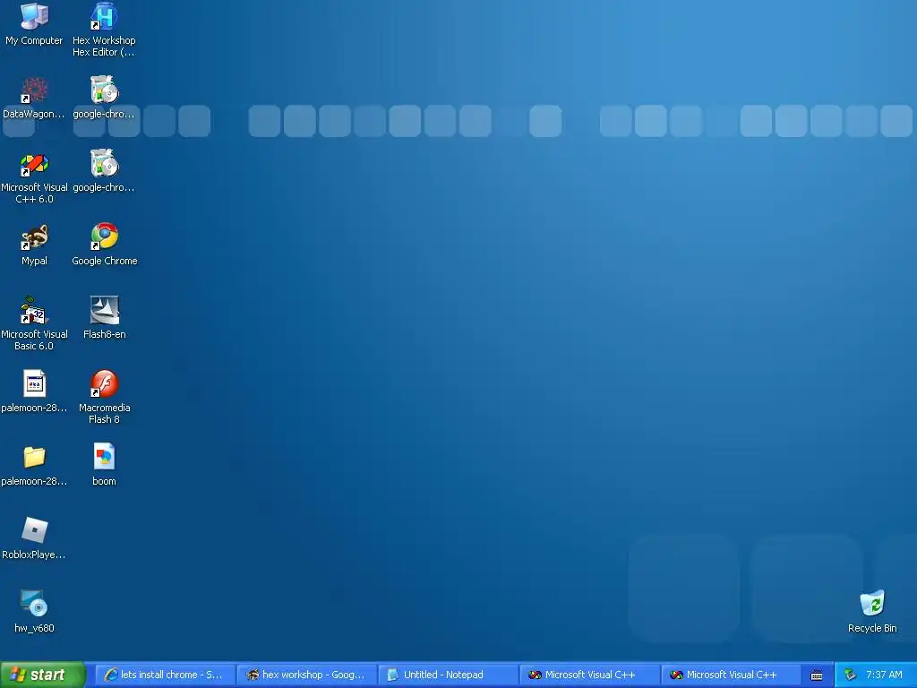
Task: Click the keyboard icon on the taskbar
Action: [817, 675]
